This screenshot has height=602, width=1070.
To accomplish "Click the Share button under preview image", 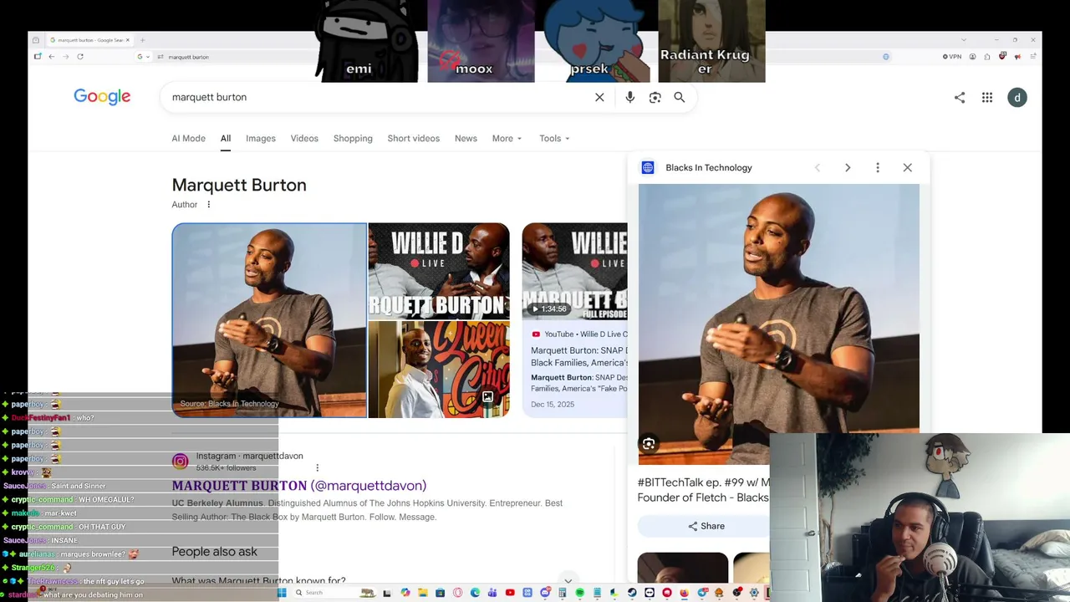I will (x=706, y=526).
